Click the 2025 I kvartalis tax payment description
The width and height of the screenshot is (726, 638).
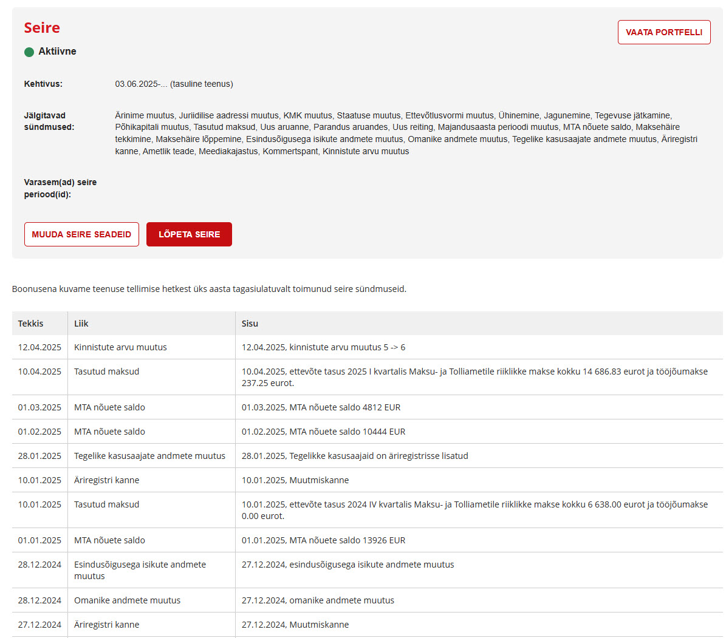(x=474, y=377)
